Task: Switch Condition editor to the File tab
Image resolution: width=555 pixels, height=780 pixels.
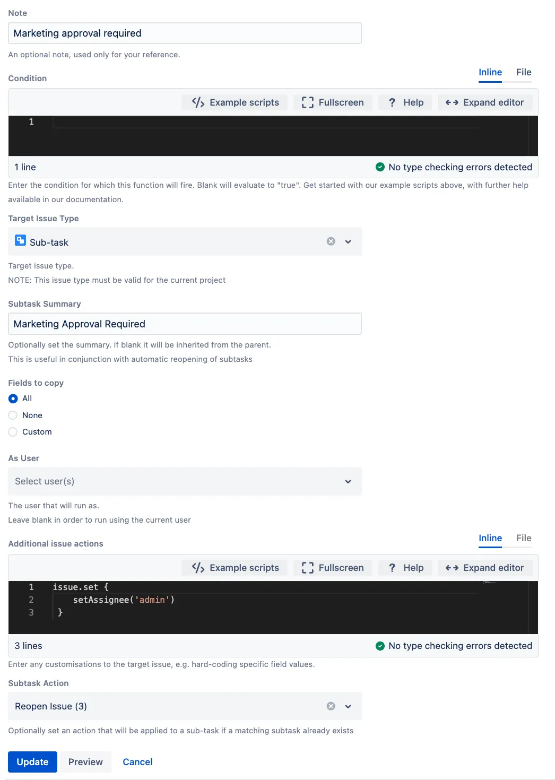Action: click(x=524, y=72)
